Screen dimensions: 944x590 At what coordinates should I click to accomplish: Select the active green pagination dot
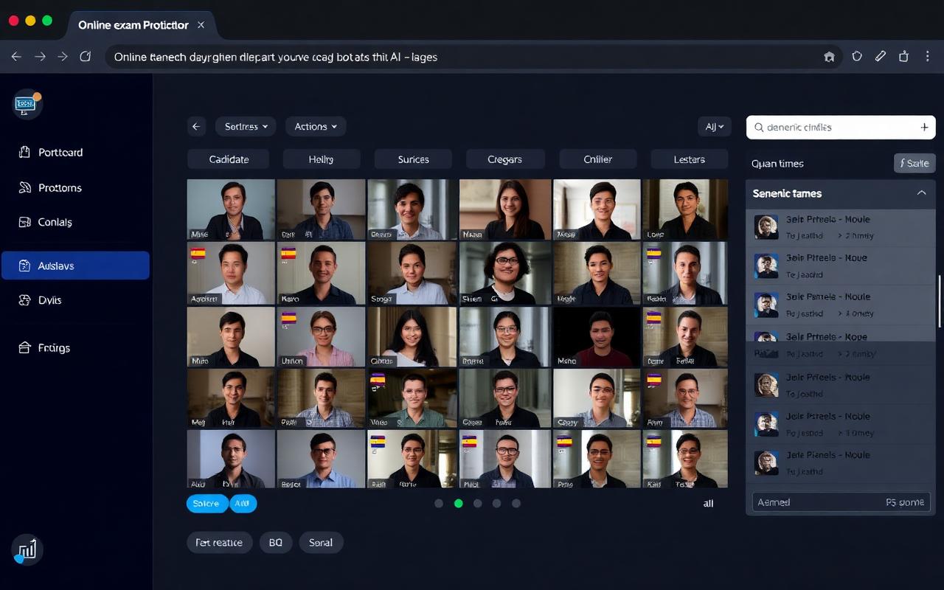pos(458,503)
